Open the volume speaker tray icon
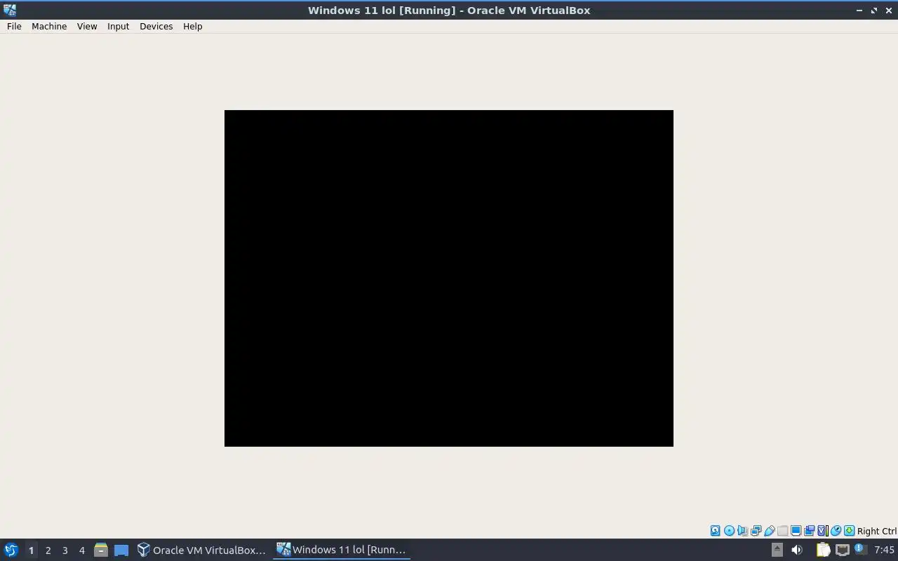Viewport: 898px width, 561px height. [x=796, y=550]
